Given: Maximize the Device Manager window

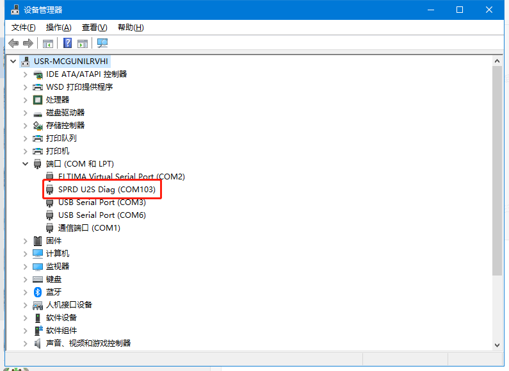Looking at the screenshot, I should click(460, 10).
